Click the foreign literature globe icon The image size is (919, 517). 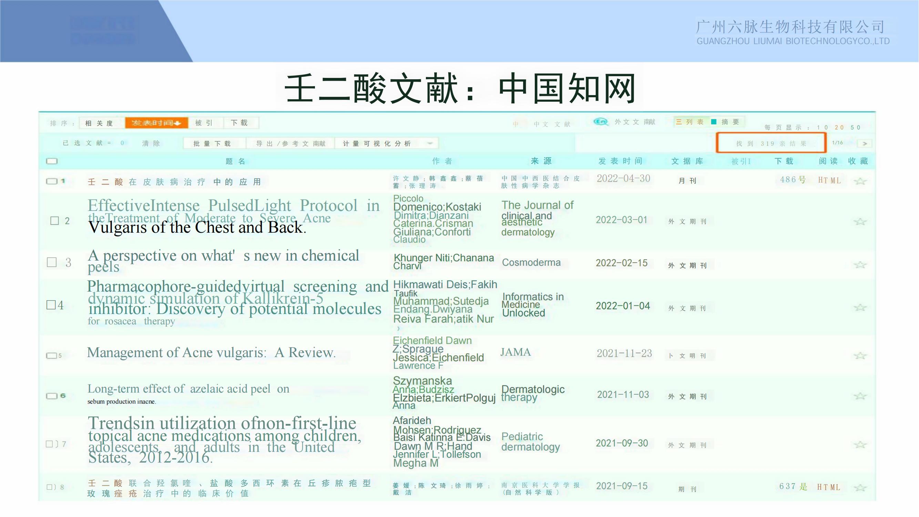coord(601,122)
